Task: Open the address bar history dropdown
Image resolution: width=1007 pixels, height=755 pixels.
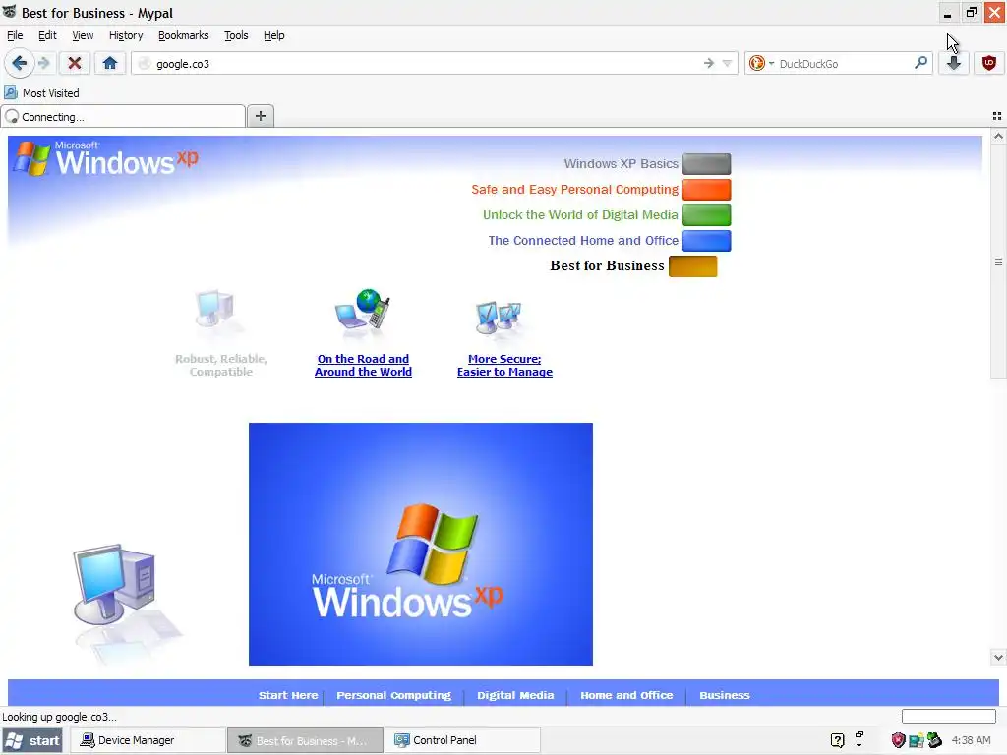Action: tap(727, 63)
